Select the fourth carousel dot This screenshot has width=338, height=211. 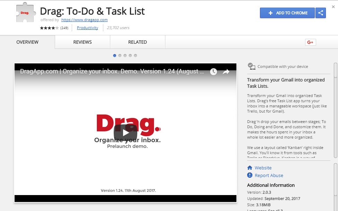pos(130,55)
